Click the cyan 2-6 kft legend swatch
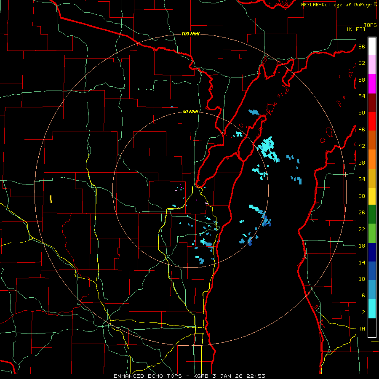This screenshot has height=379, width=379. click(x=372, y=309)
